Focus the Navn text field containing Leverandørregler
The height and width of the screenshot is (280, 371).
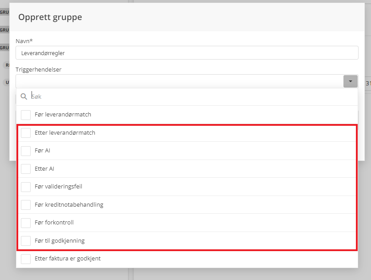pyautogui.click(x=187, y=53)
